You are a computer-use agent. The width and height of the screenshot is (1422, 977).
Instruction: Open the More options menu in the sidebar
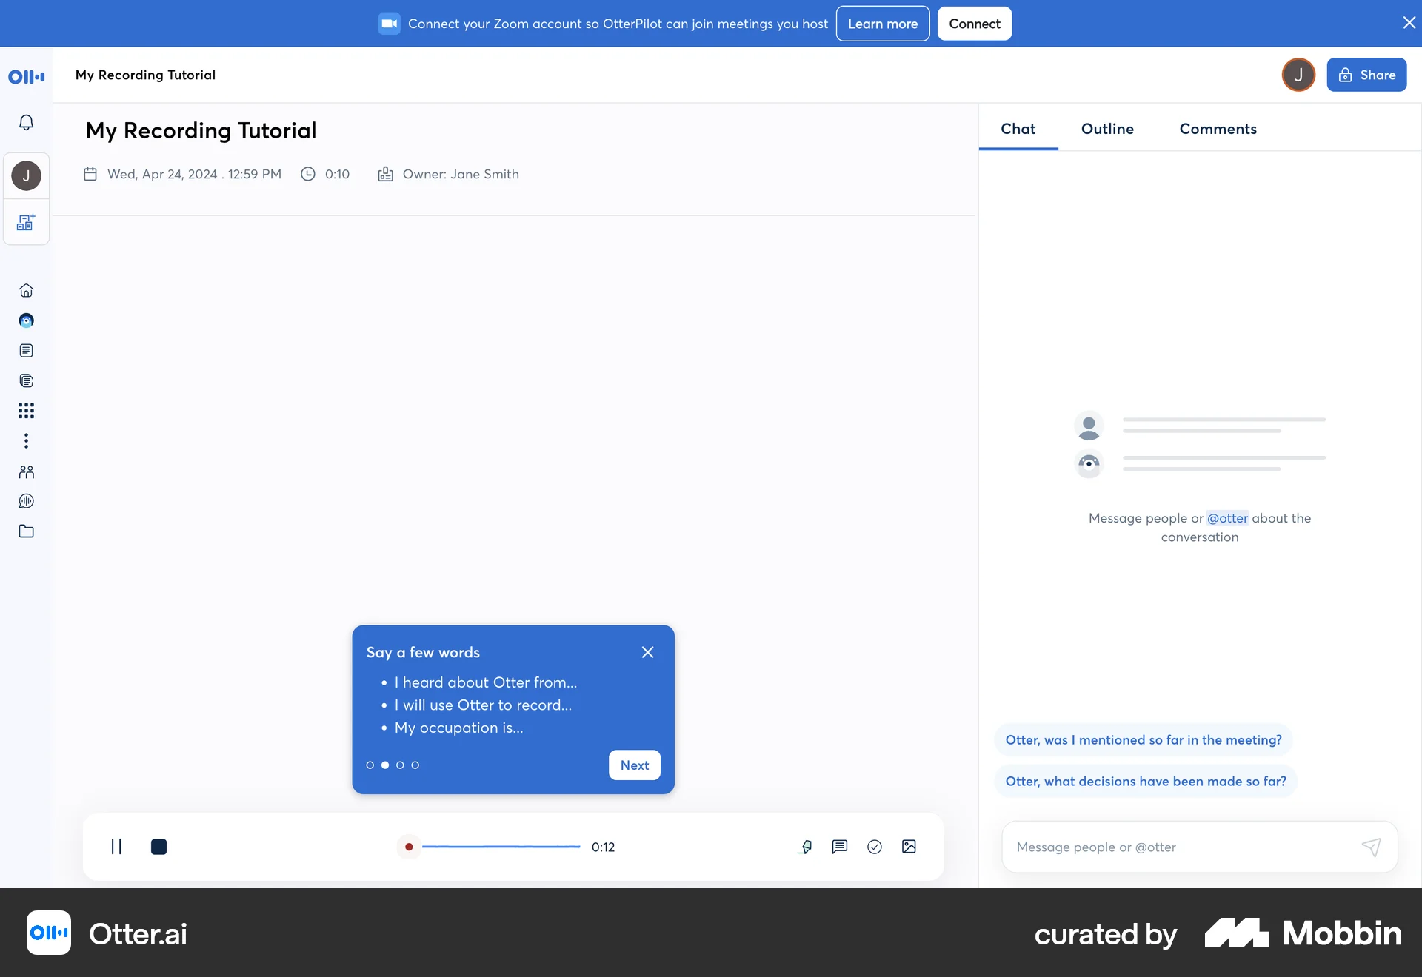(26, 440)
